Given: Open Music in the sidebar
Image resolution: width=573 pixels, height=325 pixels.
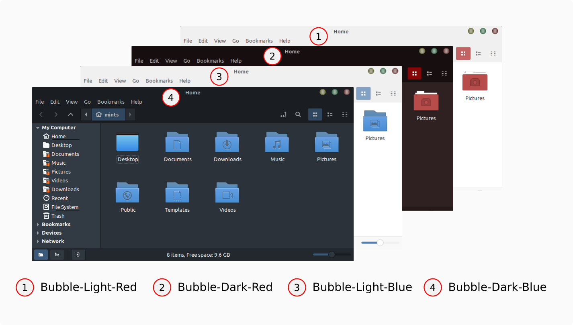Looking at the screenshot, I should point(54,163).
